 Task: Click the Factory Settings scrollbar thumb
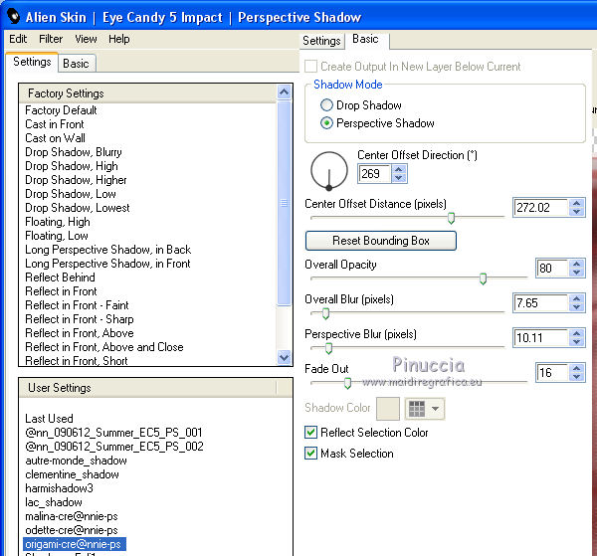point(284,203)
